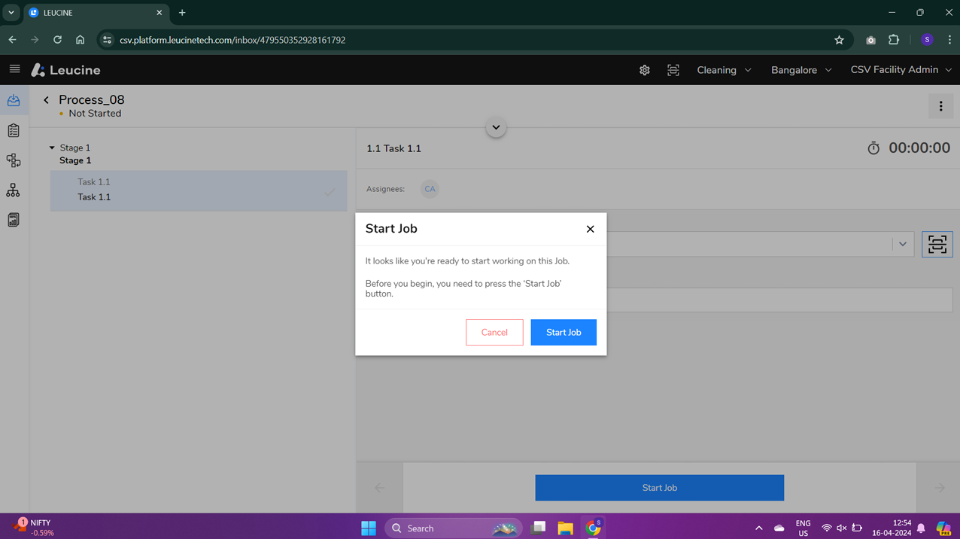960x539 pixels.
Task: Click the Windows taskbar Search box
Action: click(x=454, y=528)
